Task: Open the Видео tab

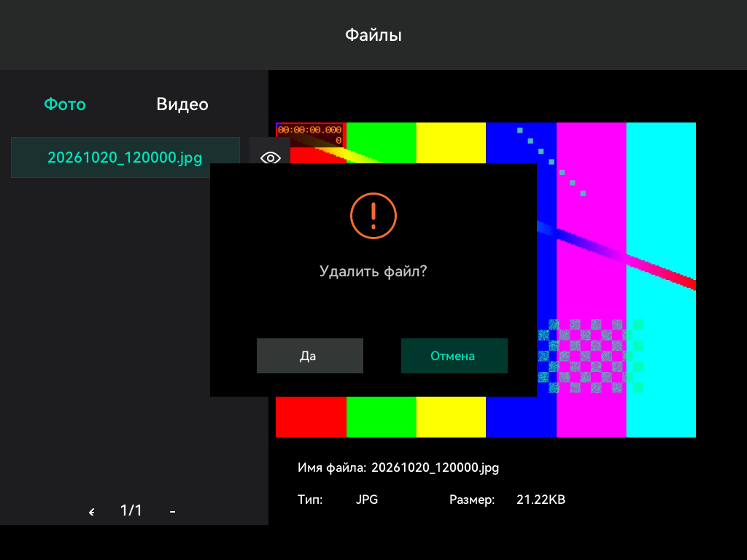Action: [x=182, y=104]
